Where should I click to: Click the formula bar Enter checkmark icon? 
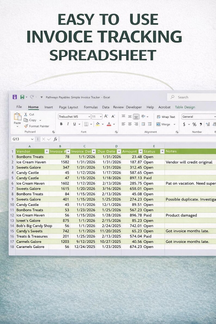[49, 139]
